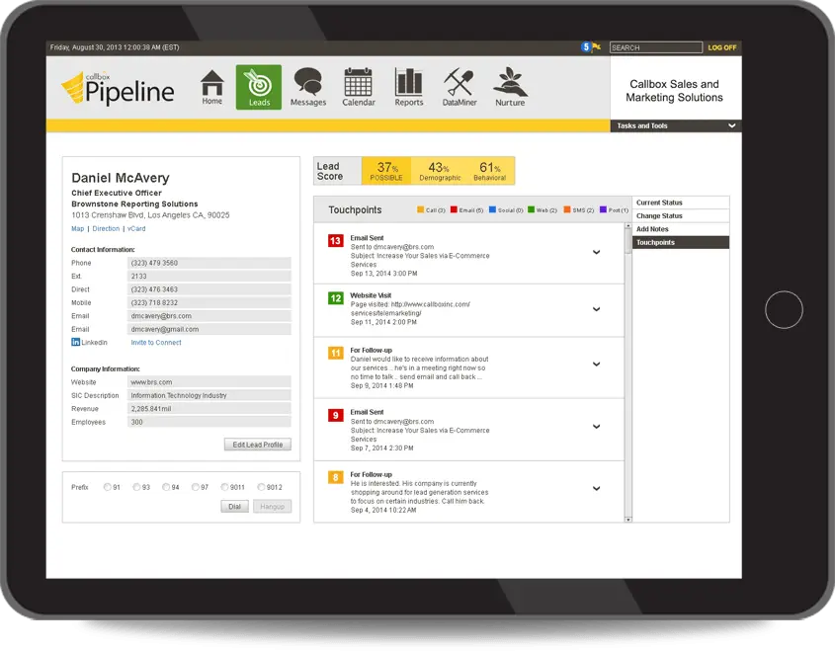Screen dimensions: 835x651
Task: Open the Calendar icon
Action: click(x=359, y=87)
